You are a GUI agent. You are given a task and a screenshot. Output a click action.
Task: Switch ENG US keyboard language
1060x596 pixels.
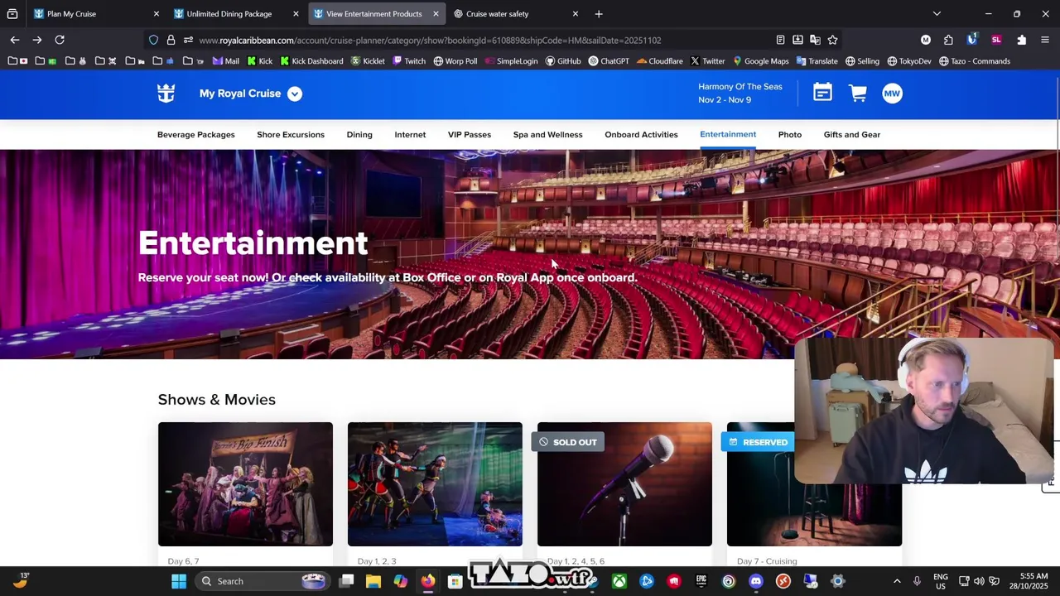coord(941,581)
